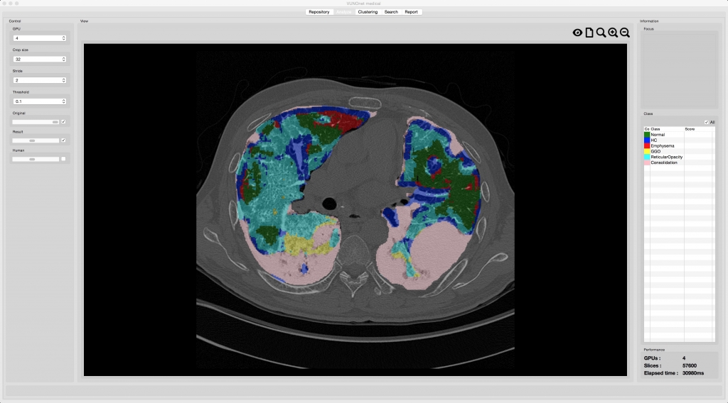Open the Crop size stepper arrows
This screenshot has height=403, width=728.
[63, 60]
